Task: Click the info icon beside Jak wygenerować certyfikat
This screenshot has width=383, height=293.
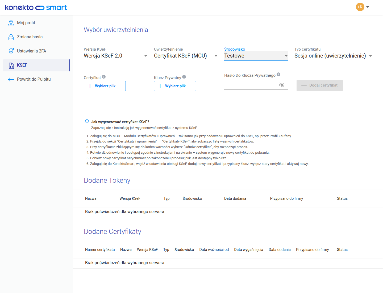Action: (87, 121)
